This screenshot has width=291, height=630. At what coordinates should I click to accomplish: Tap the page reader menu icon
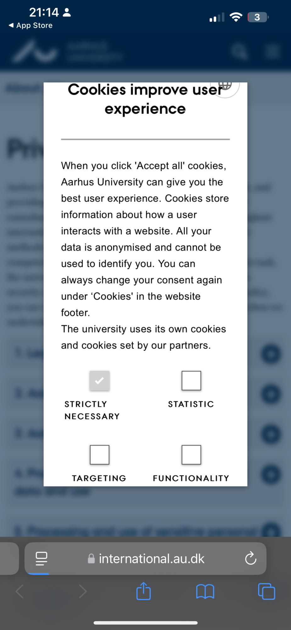click(42, 558)
